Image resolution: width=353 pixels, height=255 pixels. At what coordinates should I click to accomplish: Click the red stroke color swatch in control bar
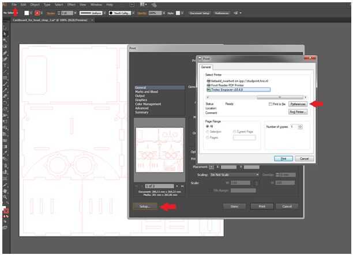click(x=37, y=13)
